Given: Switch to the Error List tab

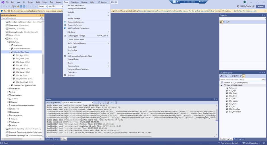Looking at the screenshot, I should pos(56,139).
